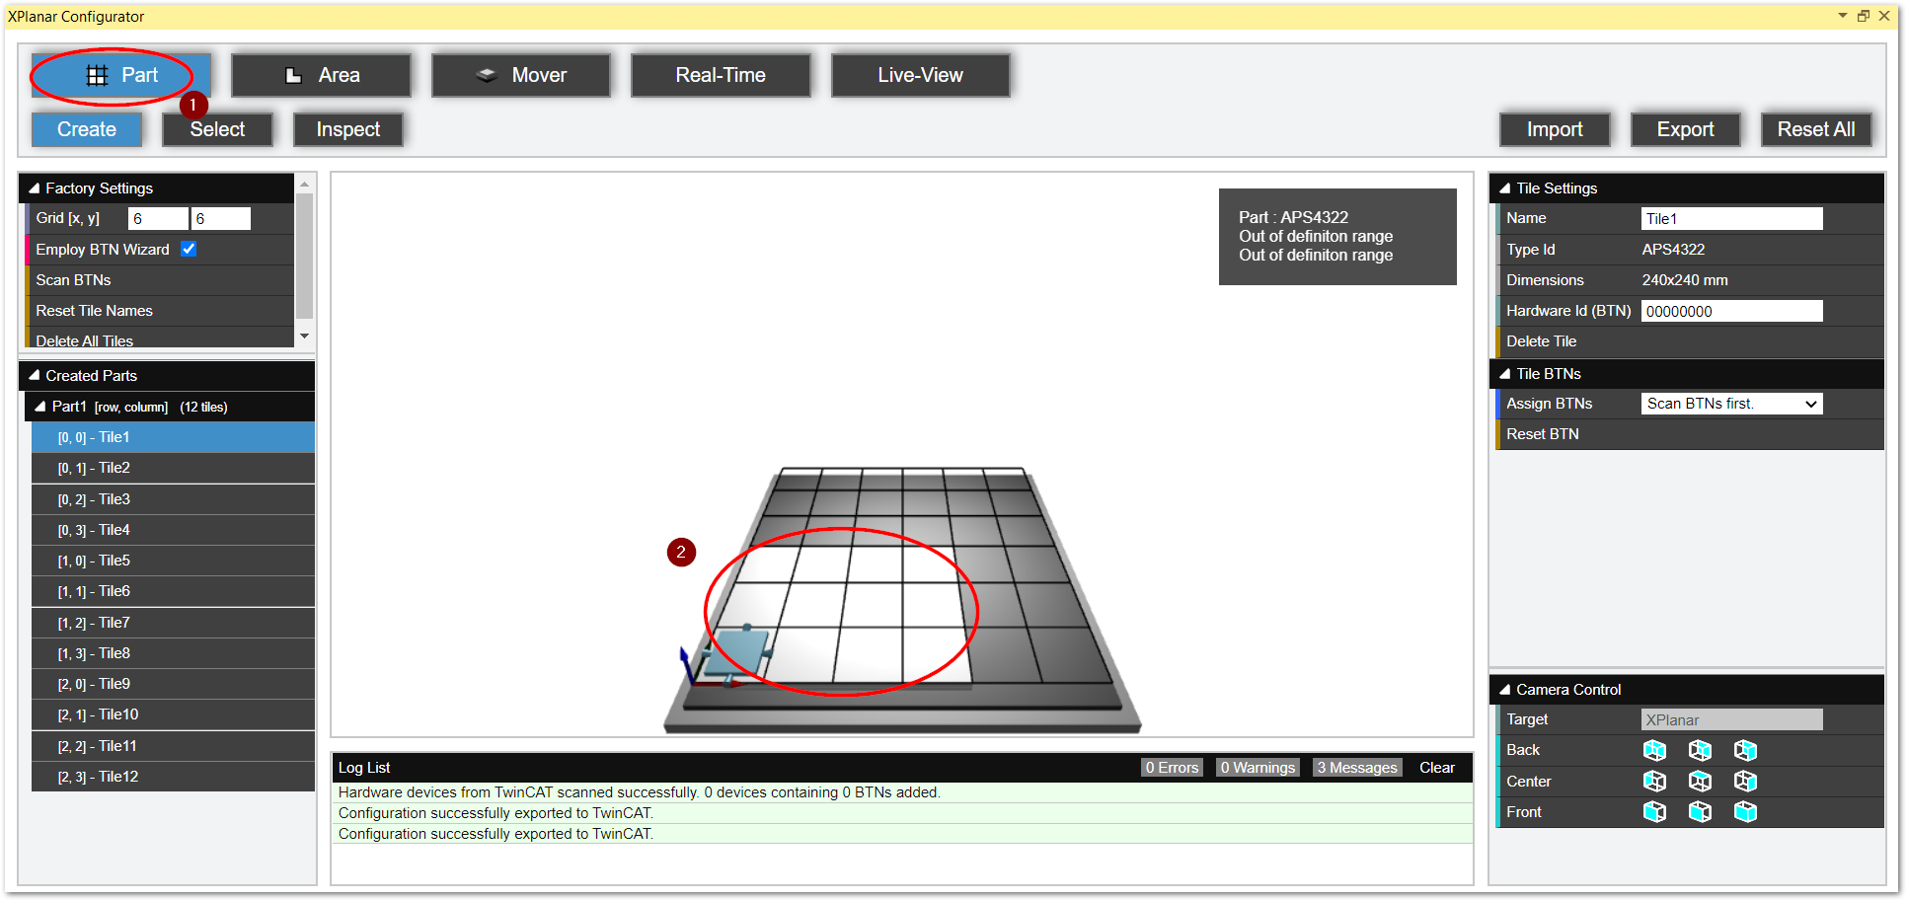Open the Assign BTNs dropdown
Image resolution: width=1907 pixels, height=901 pixels.
(x=1731, y=404)
